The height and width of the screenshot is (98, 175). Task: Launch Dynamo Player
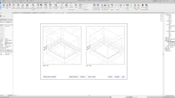pos(146,6)
